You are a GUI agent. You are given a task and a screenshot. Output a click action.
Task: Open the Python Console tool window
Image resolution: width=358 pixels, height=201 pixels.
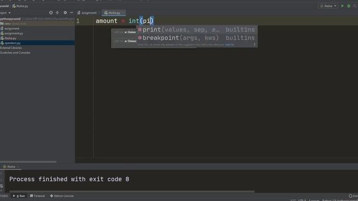(x=62, y=196)
